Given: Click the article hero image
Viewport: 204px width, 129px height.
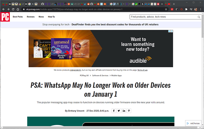Looking at the screenshot, I should (x=101, y=121).
